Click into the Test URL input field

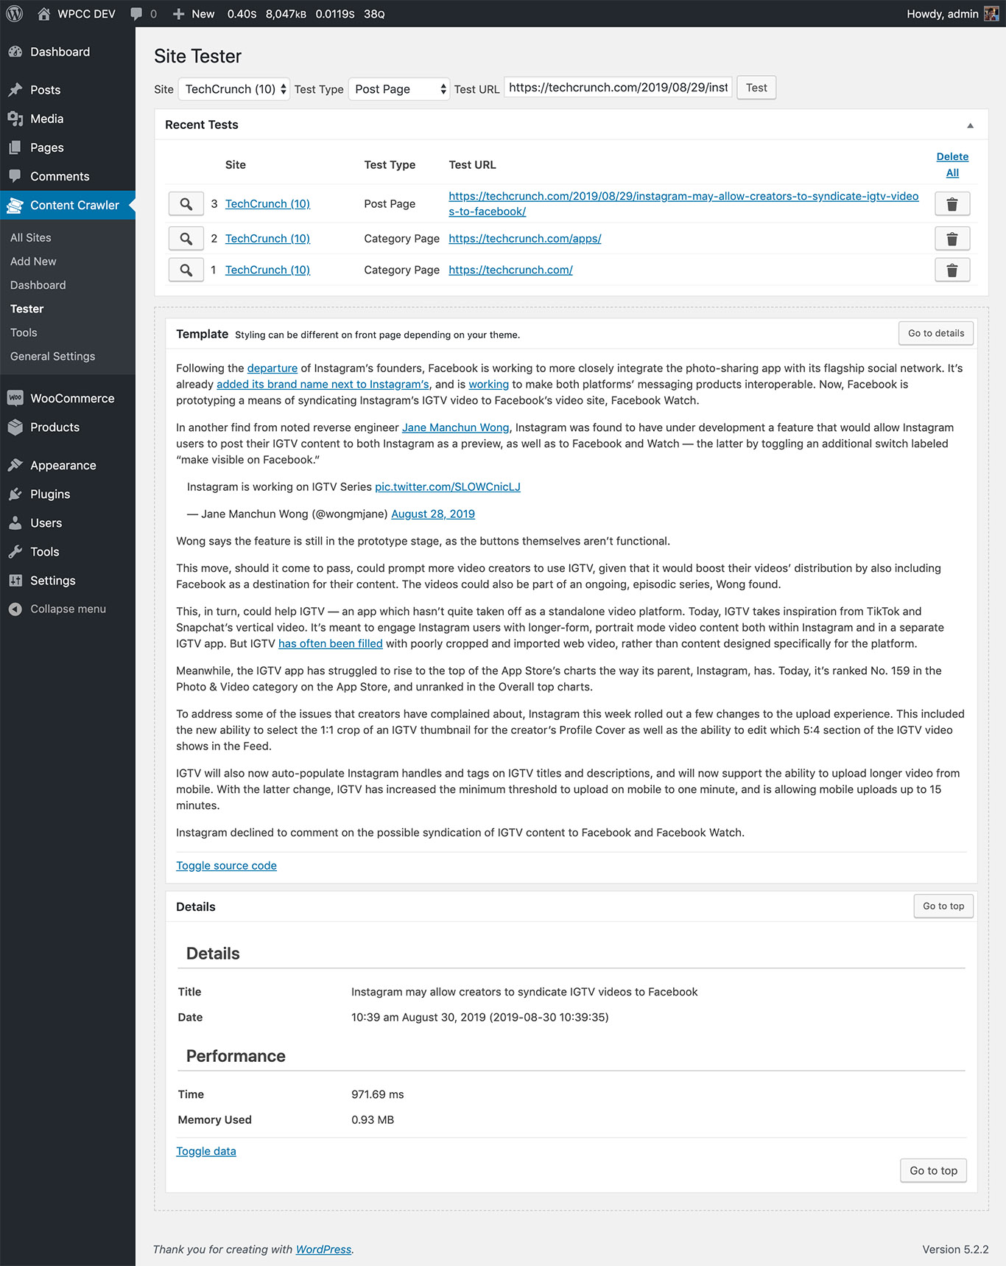[618, 87]
